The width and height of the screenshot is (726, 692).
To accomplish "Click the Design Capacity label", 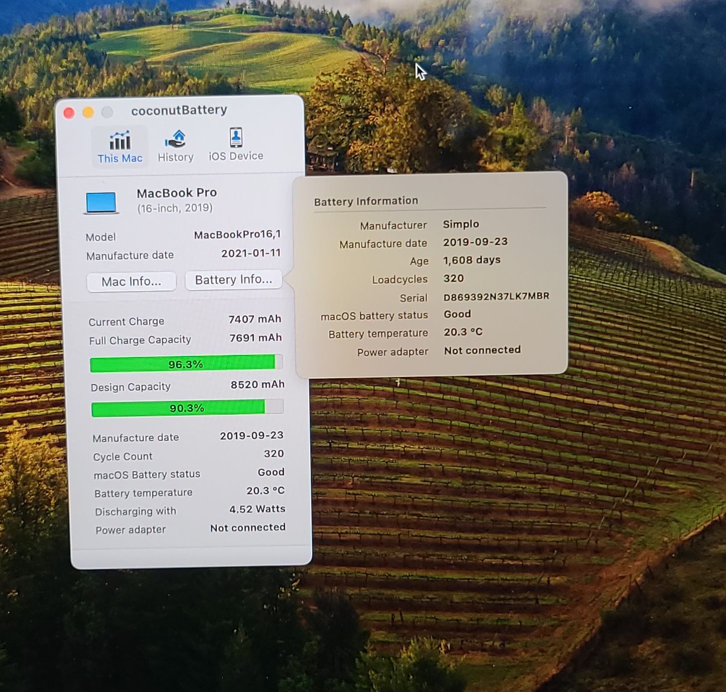I will coord(131,387).
